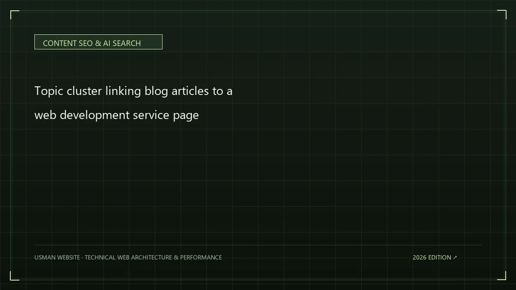
Task: Click the Topic cluster linking headline text
Action: click(x=133, y=103)
